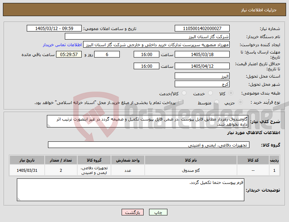Click the page title جزئیات اطلاعات نیاز
Screen dimensions: 289x222
tap(259, 10)
